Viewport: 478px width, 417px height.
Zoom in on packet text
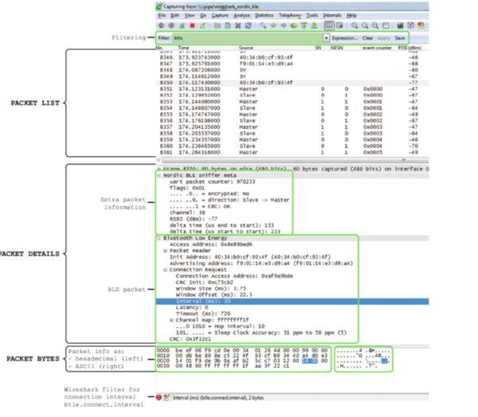pyautogui.click(x=355, y=26)
